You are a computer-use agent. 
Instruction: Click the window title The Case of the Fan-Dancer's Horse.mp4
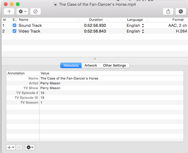click(x=97, y=5)
